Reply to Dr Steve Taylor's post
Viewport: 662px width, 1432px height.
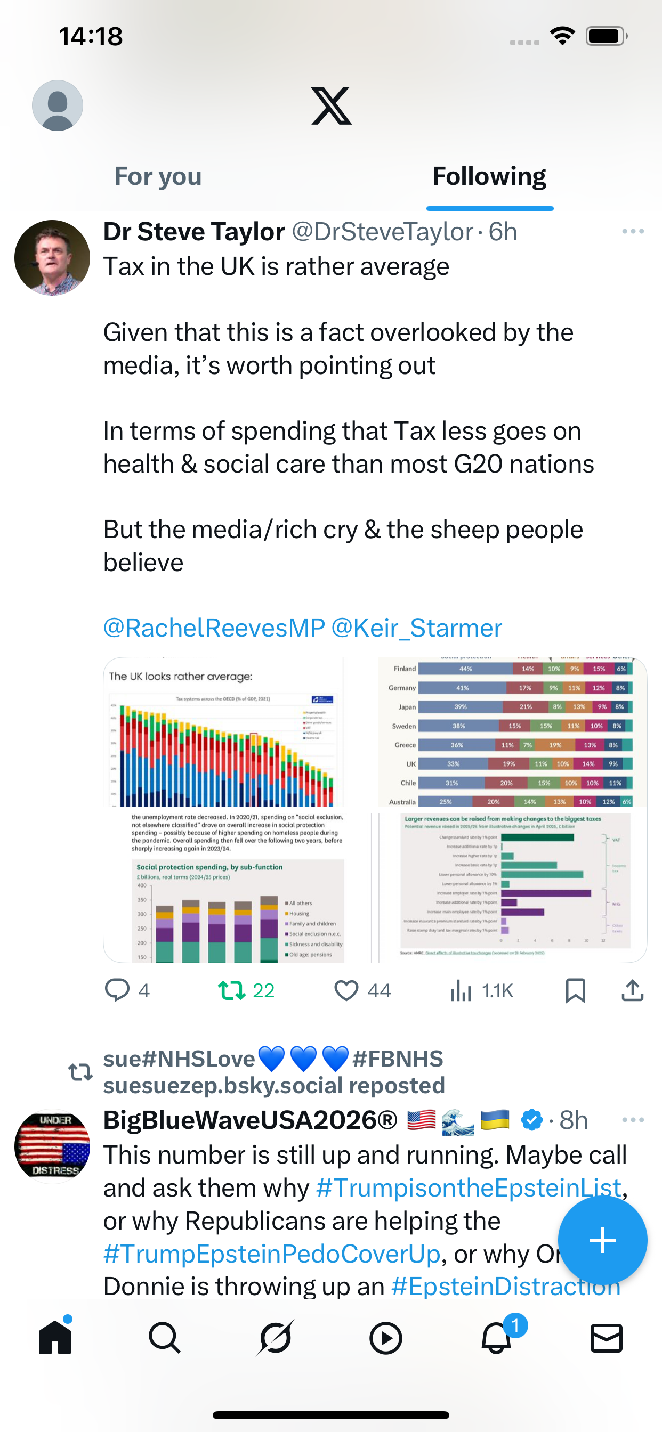tap(117, 990)
